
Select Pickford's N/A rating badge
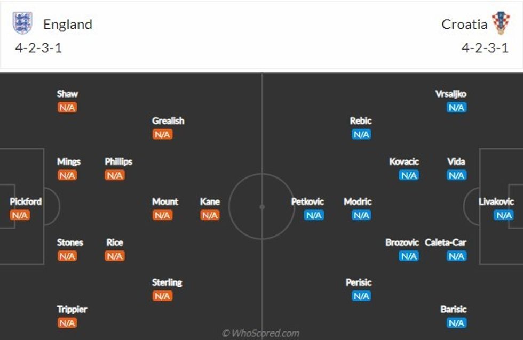20,215
